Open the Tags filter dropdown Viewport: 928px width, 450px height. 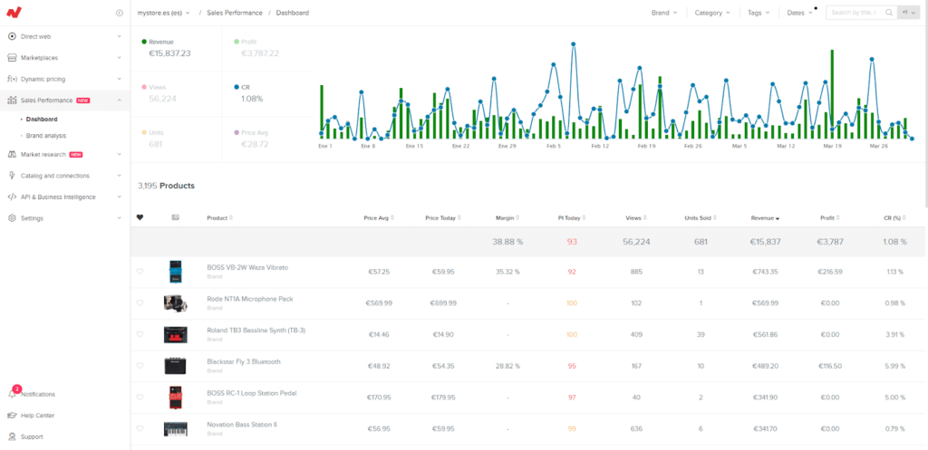[759, 13]
